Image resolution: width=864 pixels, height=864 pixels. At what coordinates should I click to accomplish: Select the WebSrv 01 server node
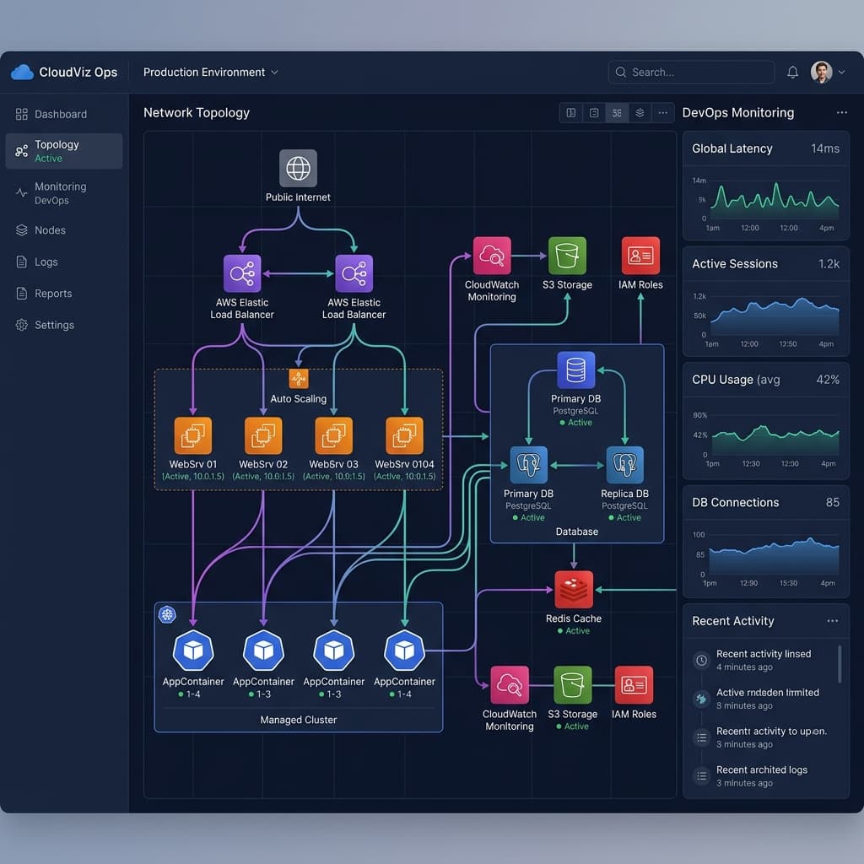(x=193, y=436)
